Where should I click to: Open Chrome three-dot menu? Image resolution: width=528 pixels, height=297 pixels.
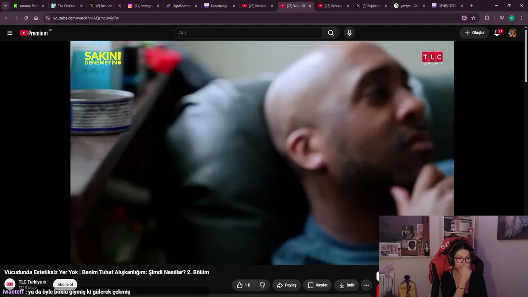[521, 18]
